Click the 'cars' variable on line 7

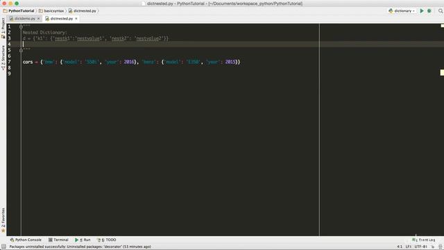[x=28, y=62]
